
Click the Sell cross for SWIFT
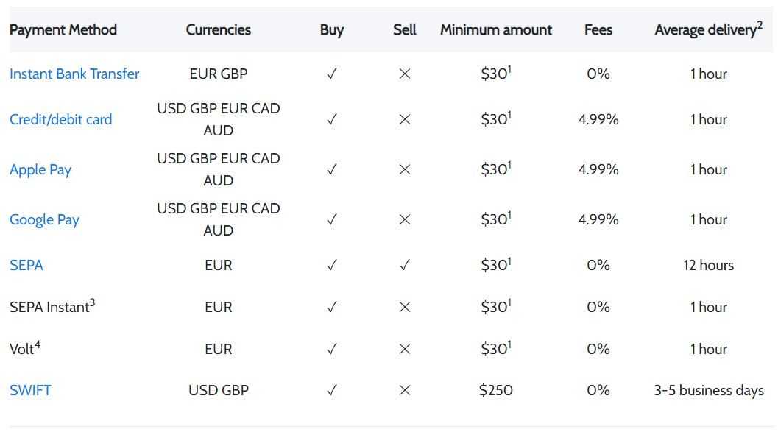click(404, 390)
